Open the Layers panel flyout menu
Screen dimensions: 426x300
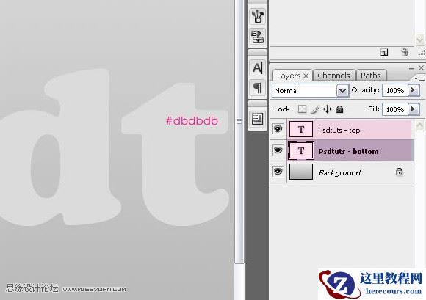coord(419,78)
